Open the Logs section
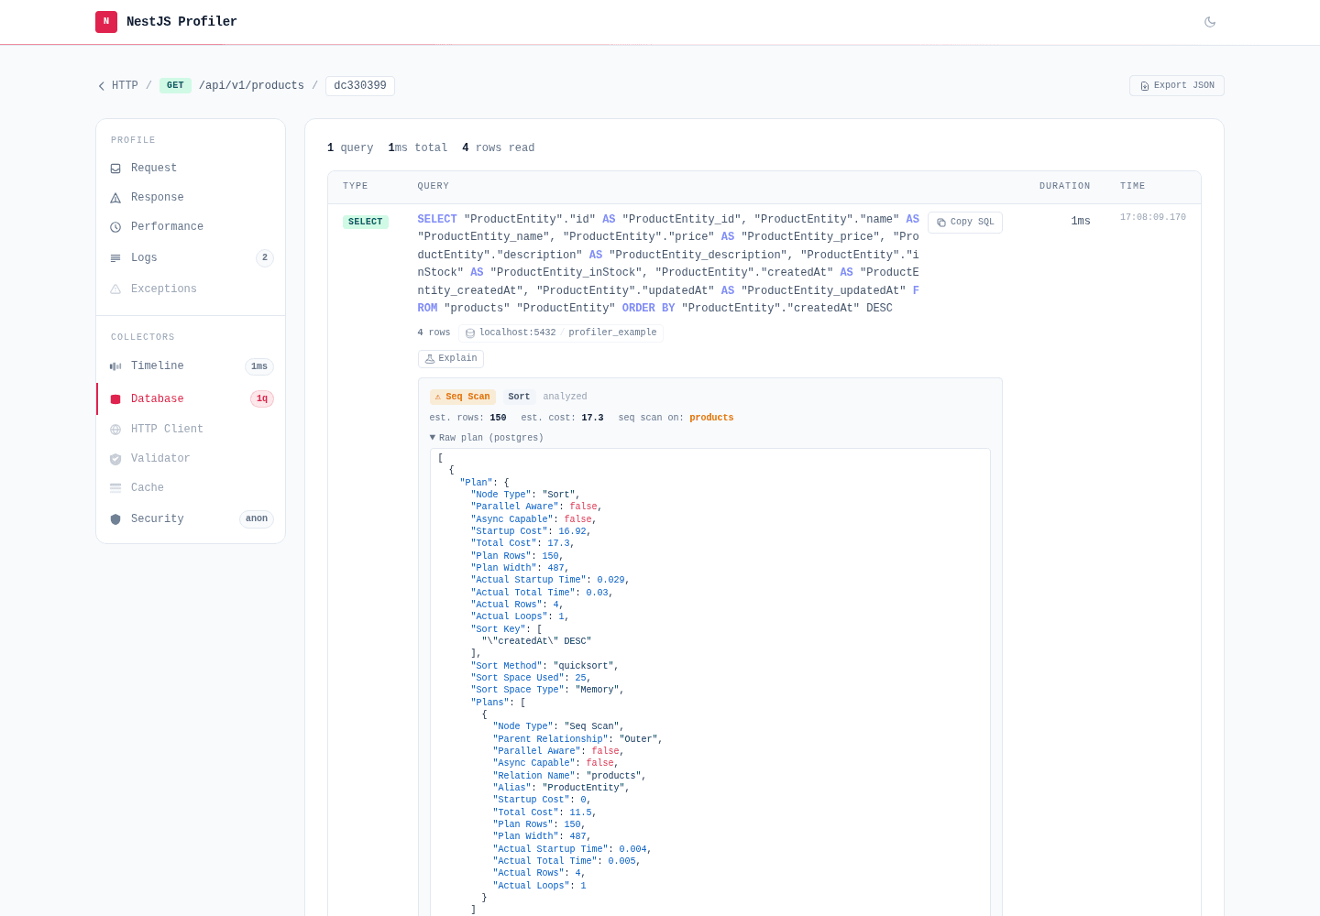 click(x=191, y=258)
